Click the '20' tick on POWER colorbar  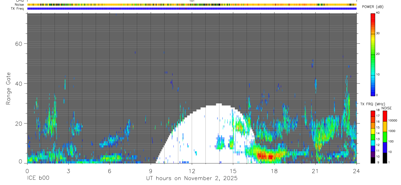pyautogui.click(x=378, y=54)
